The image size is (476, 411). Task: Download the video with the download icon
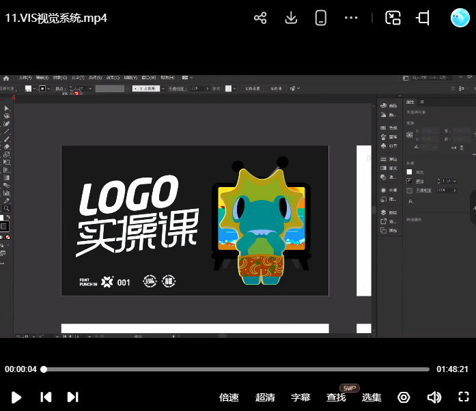pyautogui.click(x=291, y=18)
